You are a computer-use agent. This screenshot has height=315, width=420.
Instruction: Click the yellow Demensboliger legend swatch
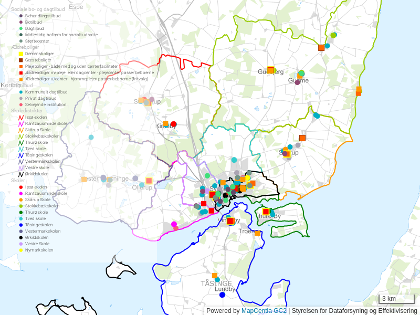pyautogui.click(x=21, y=54)
